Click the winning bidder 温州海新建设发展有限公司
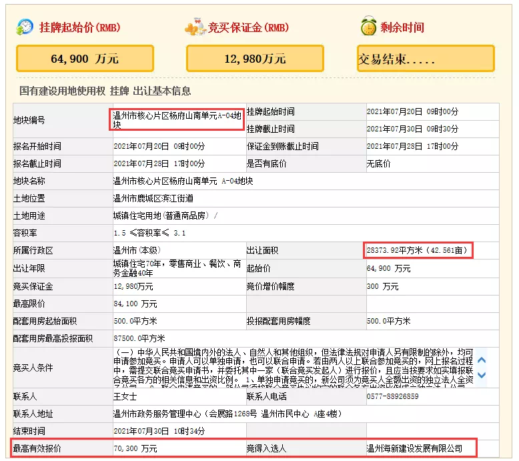Image resolution: width=519 pixels, height=461 pixels. coord(414,448)
